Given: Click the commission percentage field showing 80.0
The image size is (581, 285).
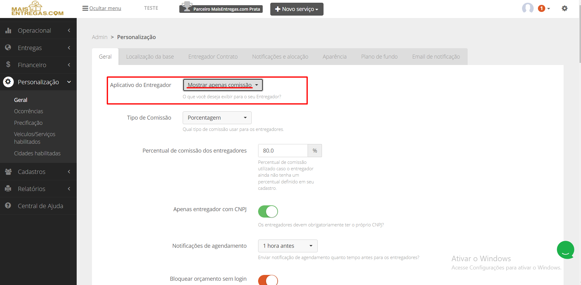Looking at the screenshot, I should (283, 151).
